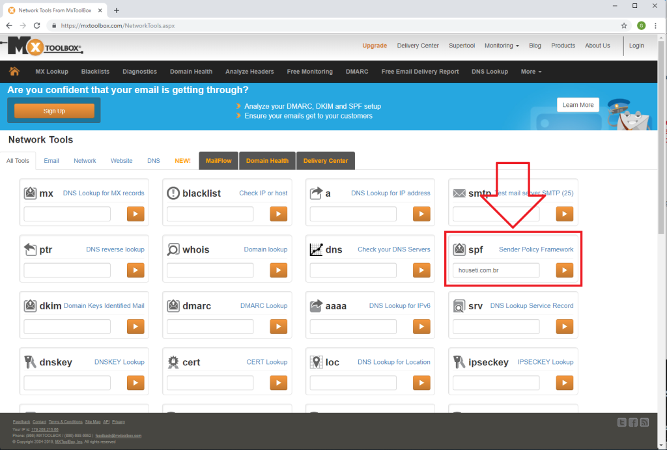Click the 'DNS Lookup for MX records' link
Image resolution: width=667 pixels, height=450 pixels.
point(104,193)
